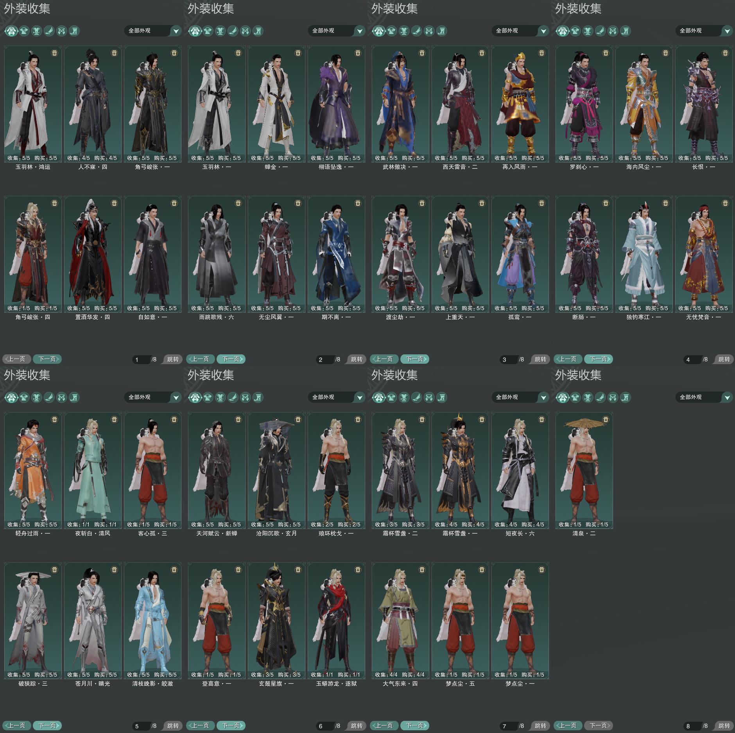Viewport: 735px width, 733px height.
Task: Click the trash icon on 玉羽林·鸿运 card
Action: (x=55, y=53)
